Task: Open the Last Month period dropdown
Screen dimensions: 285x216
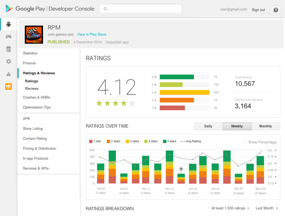Action: click(267, 208)
